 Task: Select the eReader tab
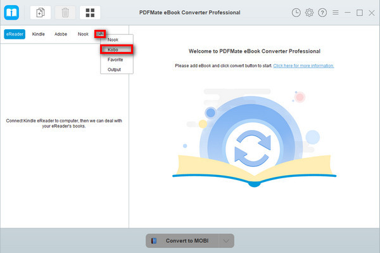15,34
